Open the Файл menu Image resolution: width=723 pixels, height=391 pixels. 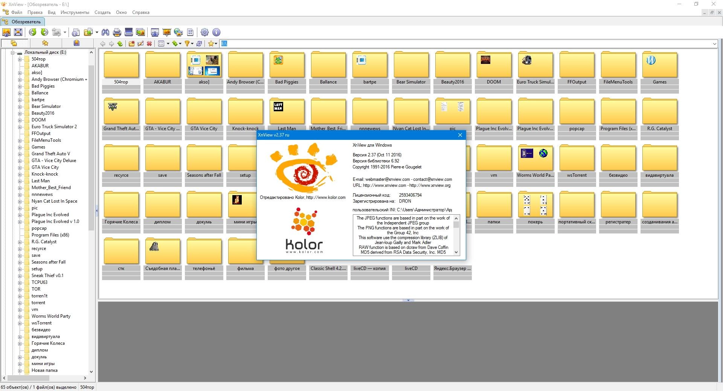tap(17, 12)
